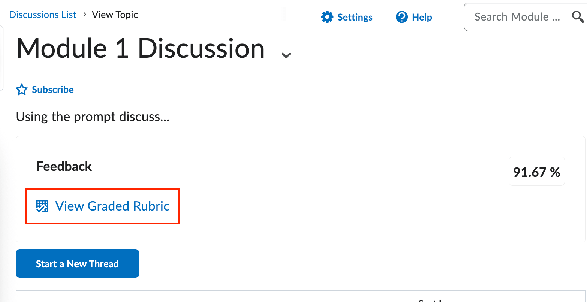Select Settings in the top navigation
This screenshot has height=302, width=587.
click(x=355, y=17)
